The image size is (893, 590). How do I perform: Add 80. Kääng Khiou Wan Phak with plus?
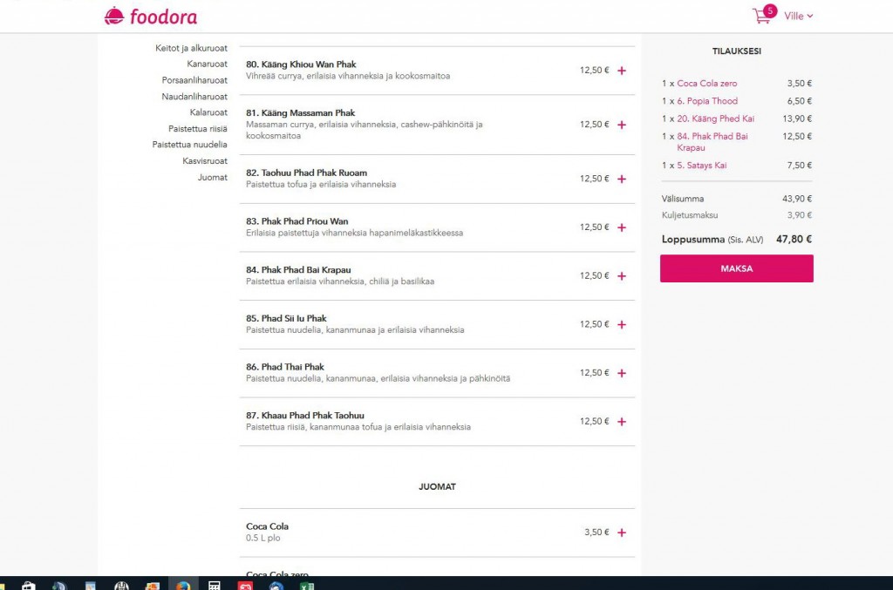tap(622, 71)
